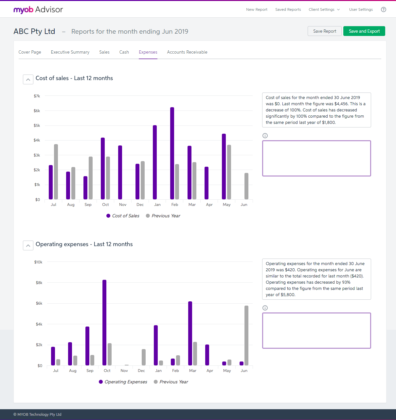Screen dimensions: 396x420
Task: Click the Save and Export button
Action: 364,31
